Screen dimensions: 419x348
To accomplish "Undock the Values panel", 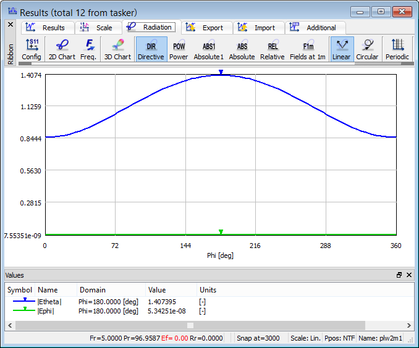I will pos(399,275).
